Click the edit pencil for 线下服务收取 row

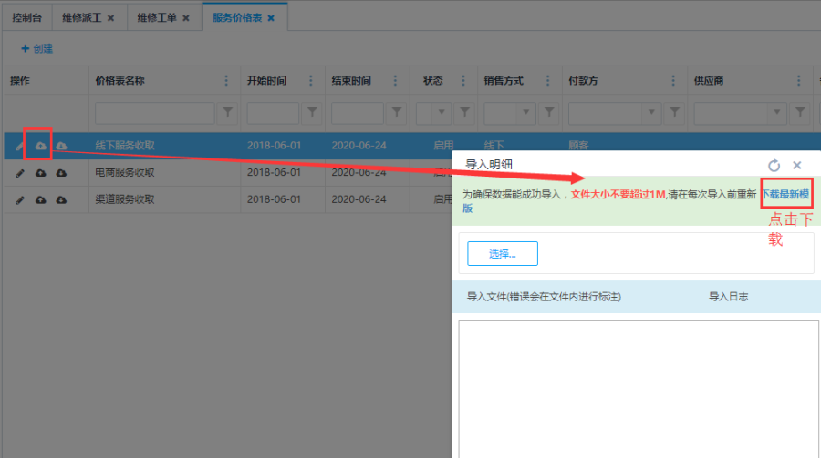click(20, 146)
